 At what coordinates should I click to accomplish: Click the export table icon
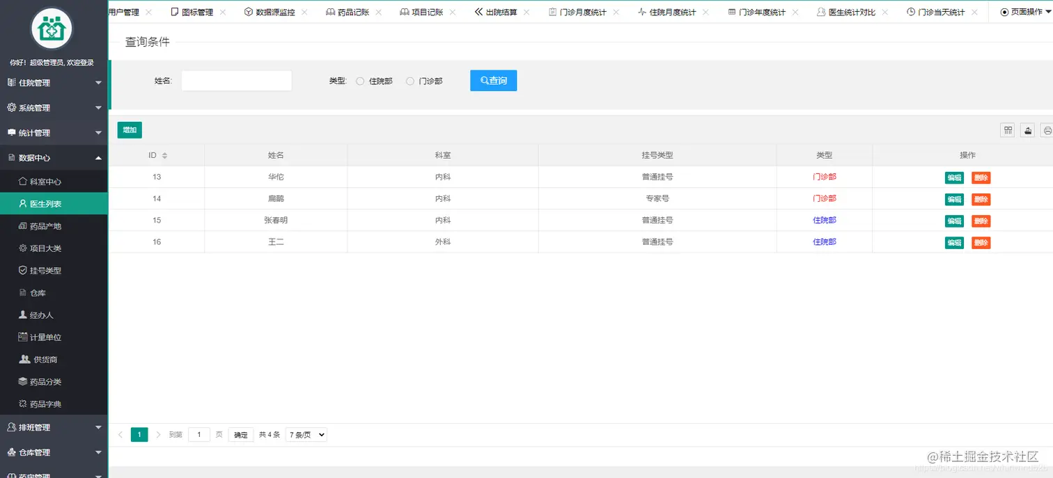click(1027, 130)
